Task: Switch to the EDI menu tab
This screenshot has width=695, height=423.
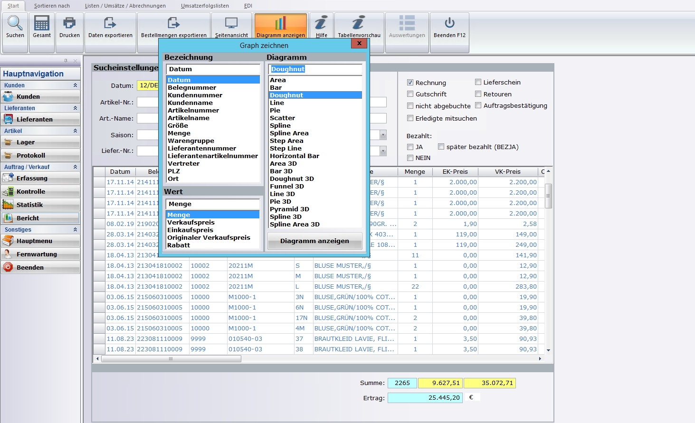Action: [248, 6]
